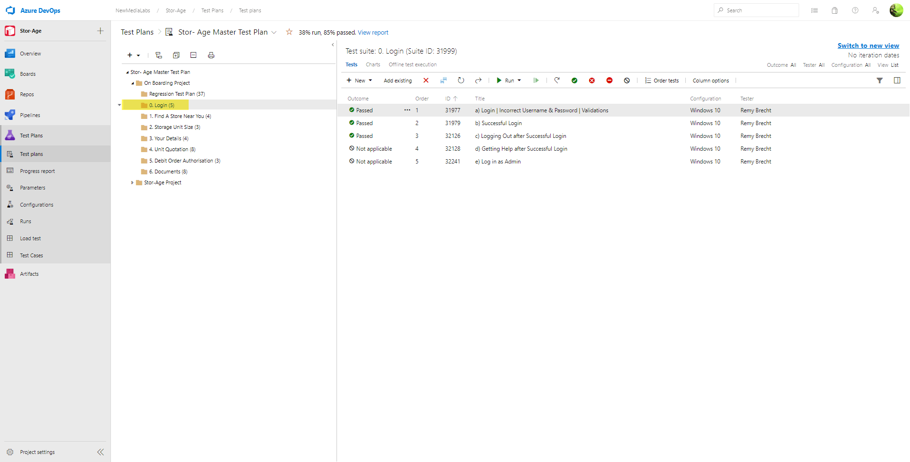910x462 pixels.
Task: Mark test as not applicable icon
Action: coord(627,81)
